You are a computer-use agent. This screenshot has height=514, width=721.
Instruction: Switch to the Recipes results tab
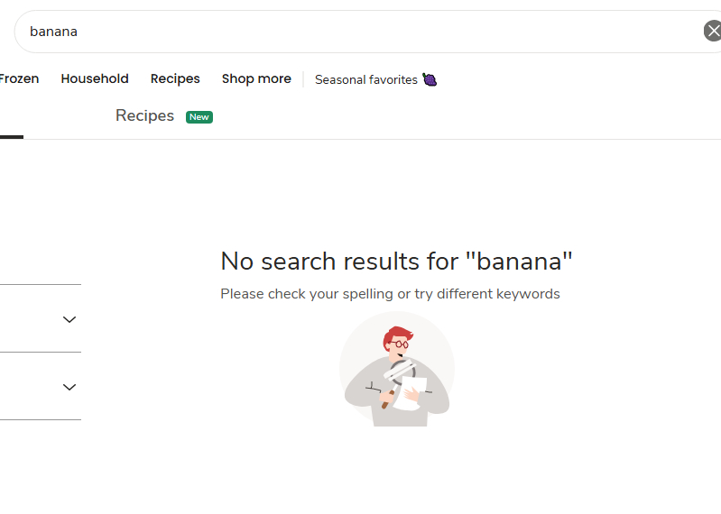click(x=144, y=115)
